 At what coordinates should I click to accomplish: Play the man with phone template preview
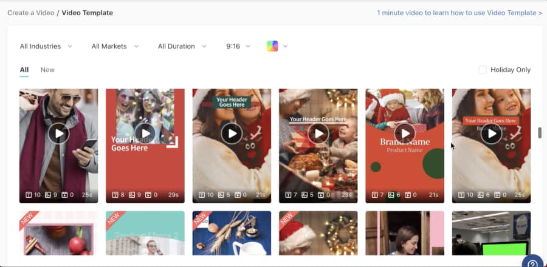tap(58, 133)
